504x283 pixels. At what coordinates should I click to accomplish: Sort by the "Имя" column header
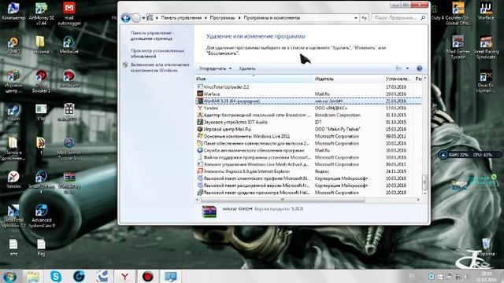(x=254, y=79)
